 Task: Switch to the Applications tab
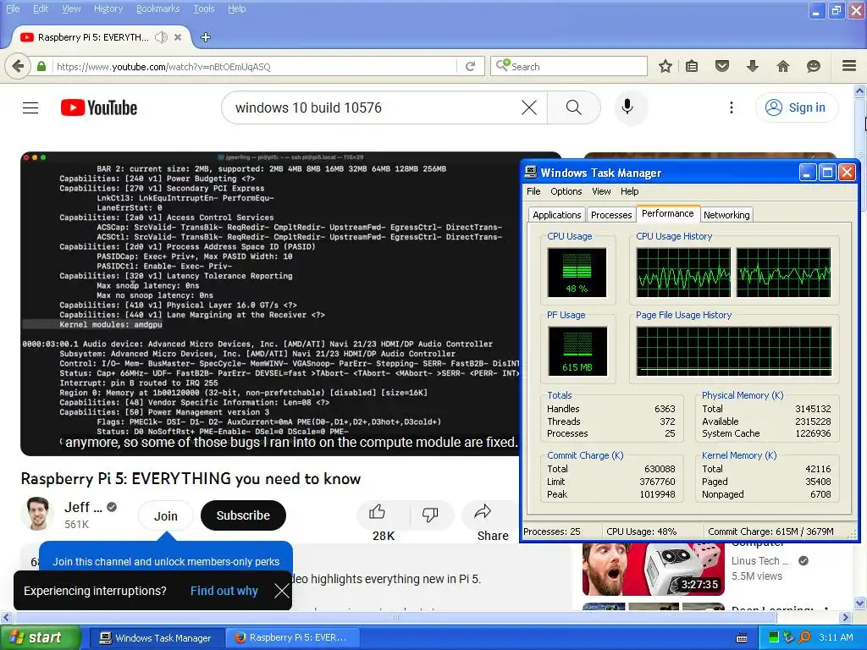(557, 215)
